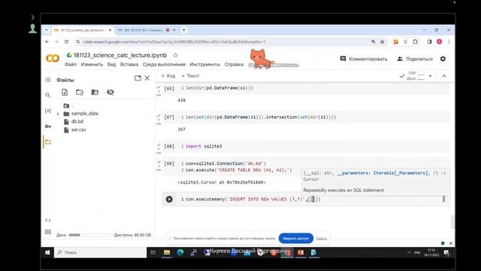Bookmark this page with star icon

(383, 42)
